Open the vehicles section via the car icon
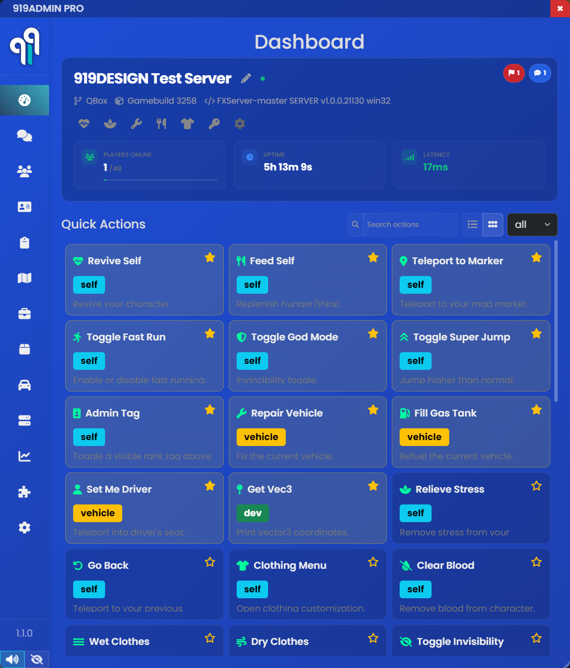The width and height of the screenshot is (570, 668). coord(25,385)
